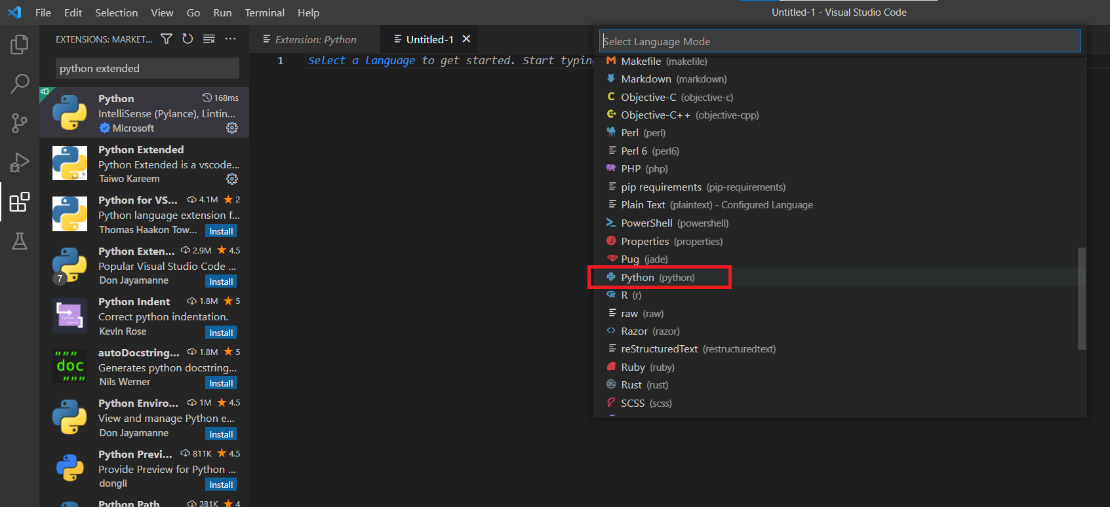Choose Perl 6 language mode

[x=840, y=151]
